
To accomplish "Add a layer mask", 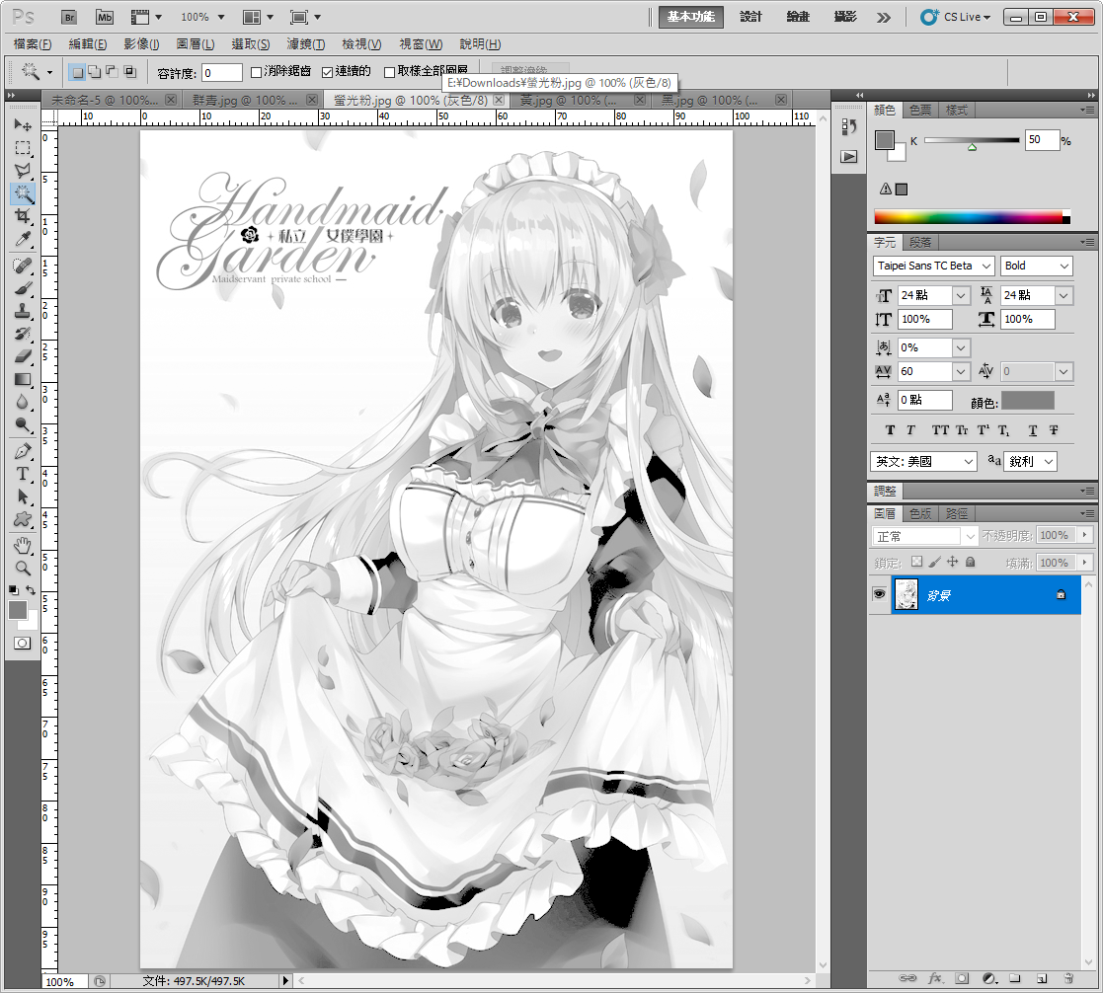I will pos(962,978).
